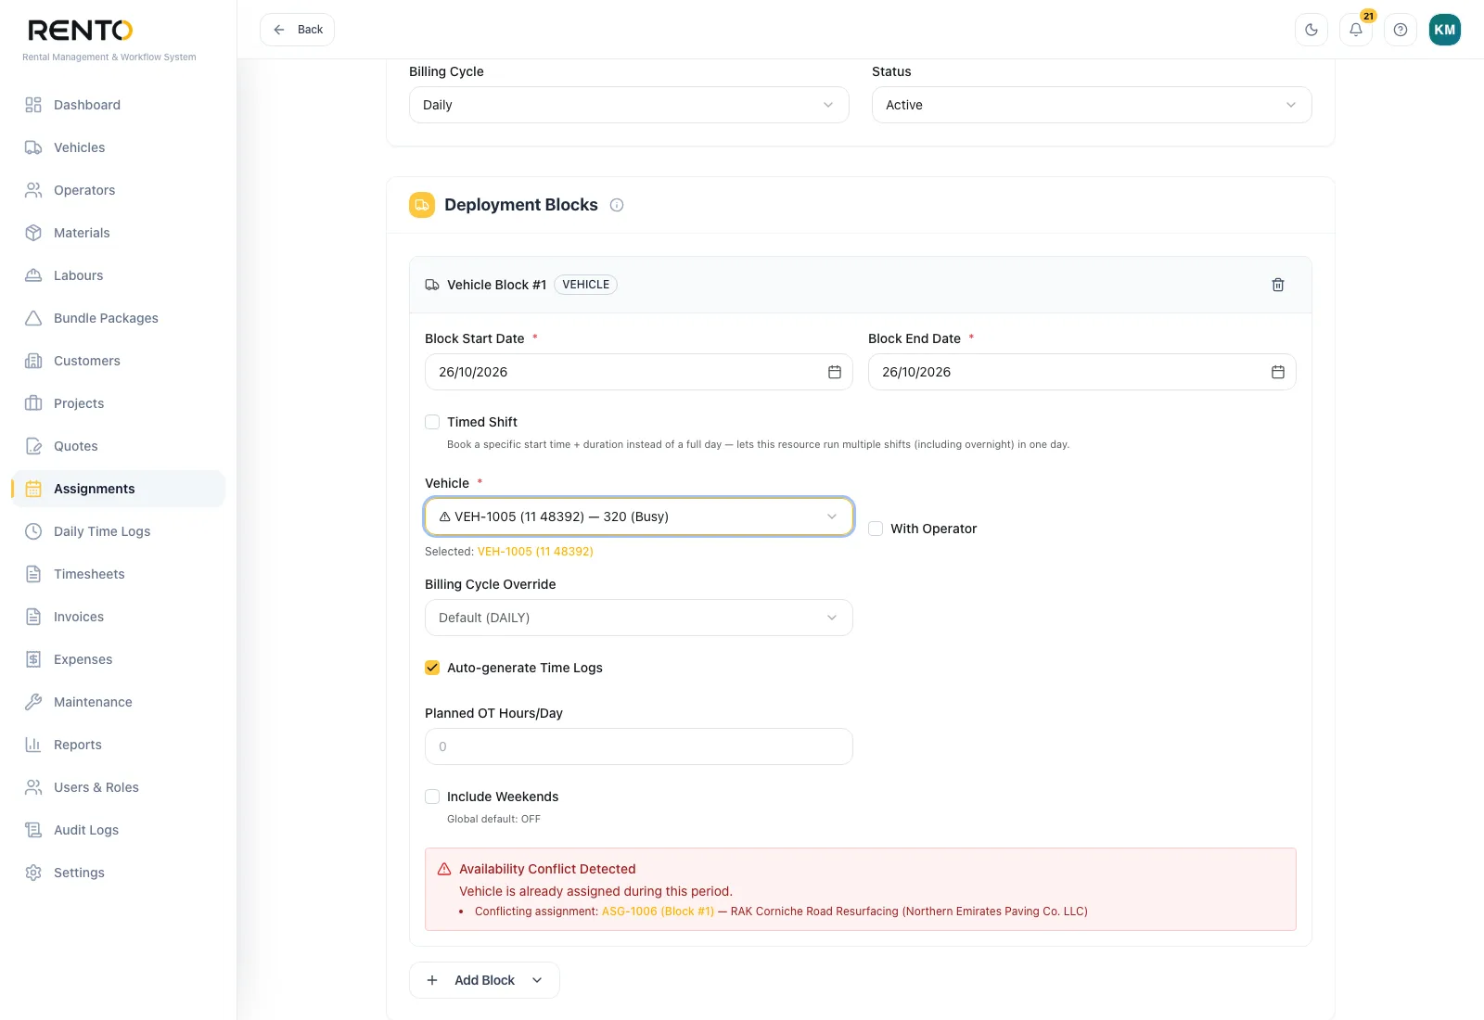Open KM user avatar menu

1445,30
